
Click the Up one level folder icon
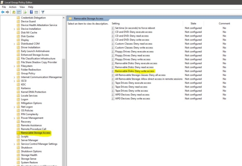pyautogui.click(x=14, y=12)
